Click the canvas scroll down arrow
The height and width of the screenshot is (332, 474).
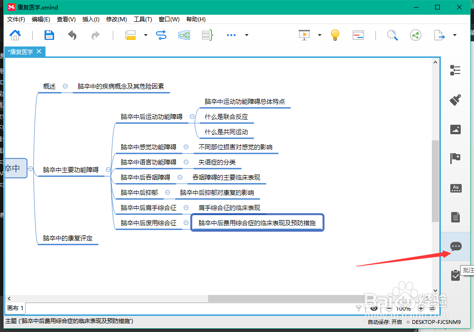435,291
